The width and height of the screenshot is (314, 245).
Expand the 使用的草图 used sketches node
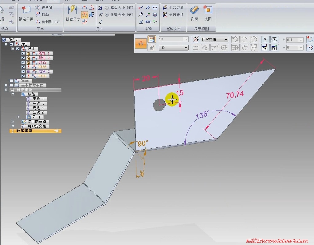(x=13, y=122)
